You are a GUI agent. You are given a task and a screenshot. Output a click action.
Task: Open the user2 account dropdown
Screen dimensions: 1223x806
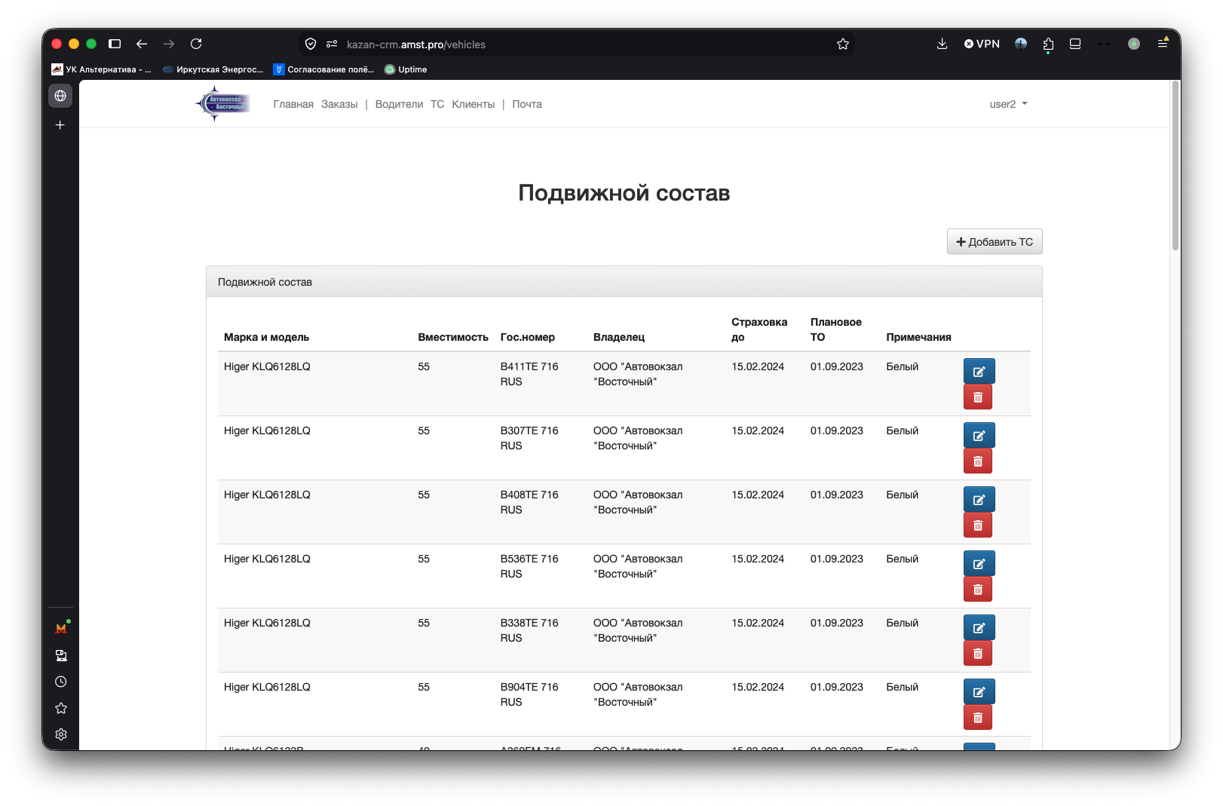pyautogui.click(x=1008, y=104)
